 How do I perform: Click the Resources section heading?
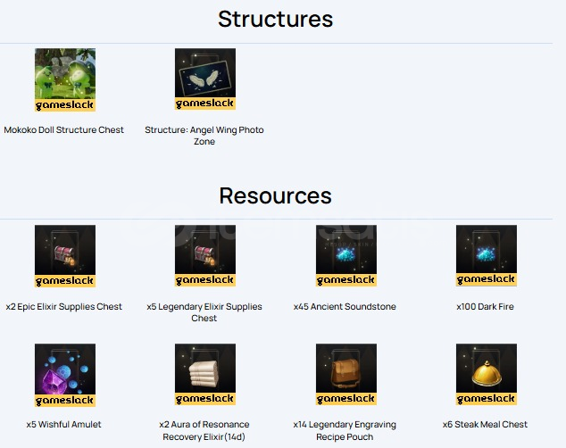point(276,195)
